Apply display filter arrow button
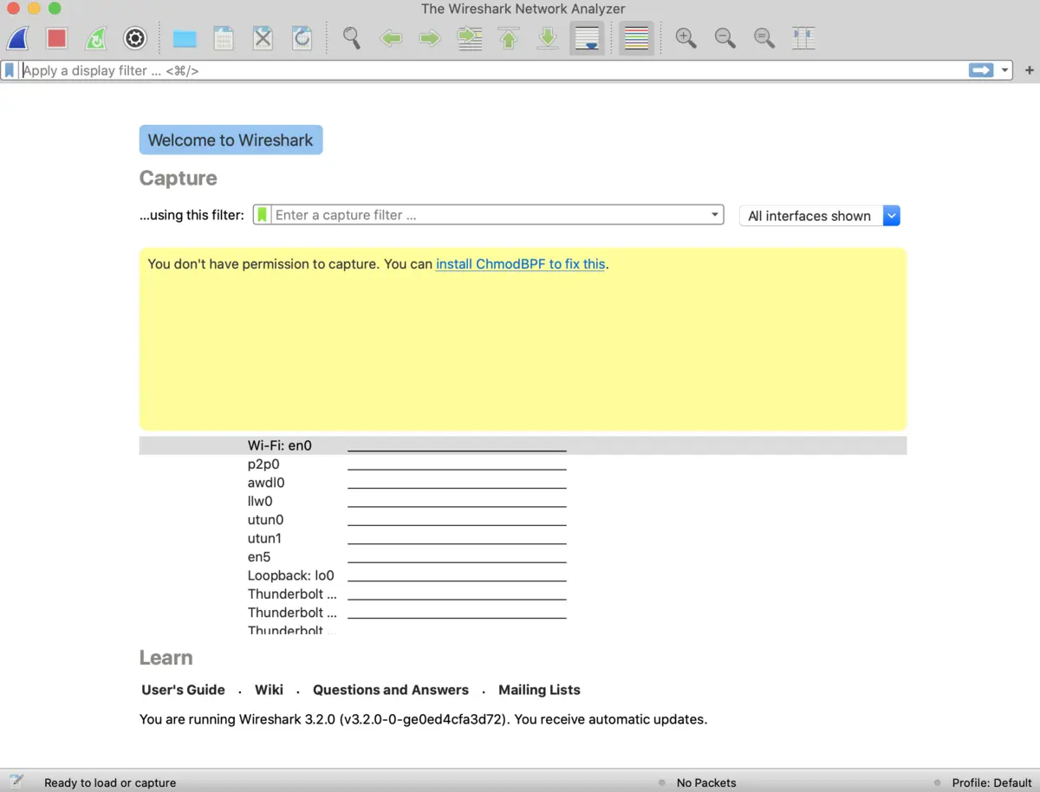Image resolution: width=1040 pixels, height=792 pixels. (981, 70)
